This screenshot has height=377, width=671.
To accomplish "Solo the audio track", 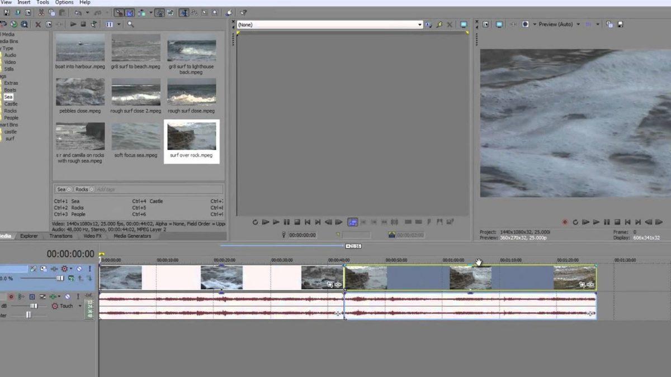I will (x=78, y=297).
